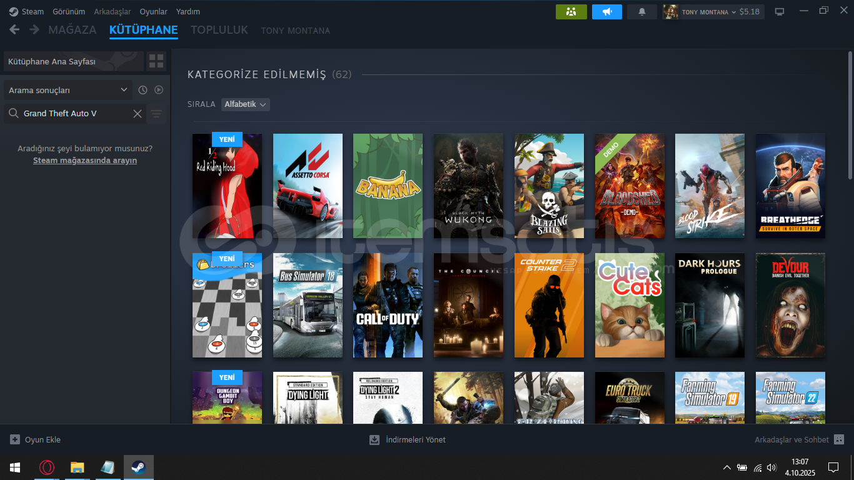Open Windows action center notifications

[x=833, y=467]
